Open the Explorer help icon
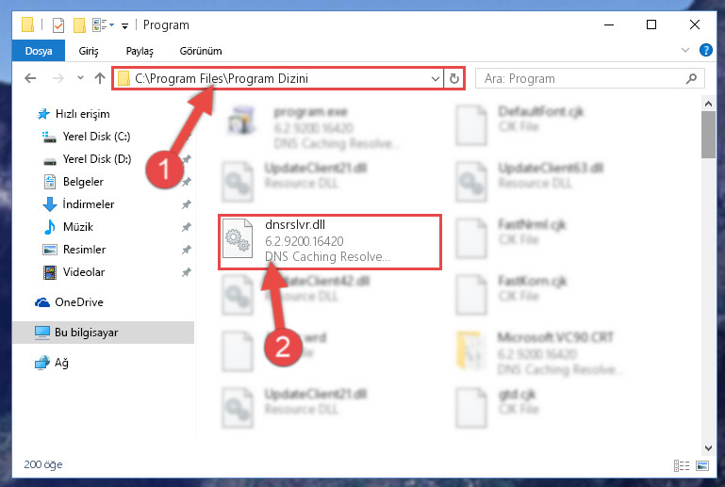The image size is (725, 487). click(705, 50)
